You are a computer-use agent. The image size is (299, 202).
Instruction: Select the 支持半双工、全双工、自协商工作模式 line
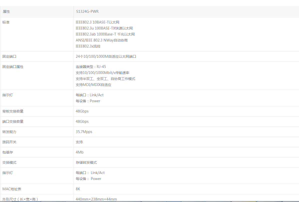[x=106, y=79]
